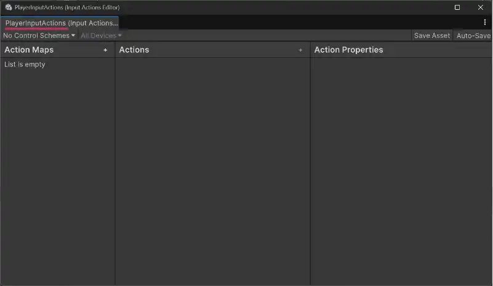Click the Action Maps panel header
This screenshot has height=286, width=493.
pos(29,50)
